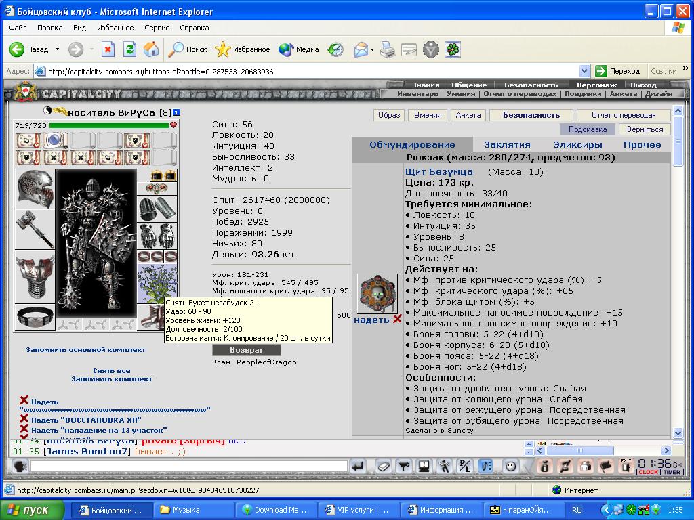The height and width of the screenshot is (520, 694).
Task: Open the Отчет о переводах button
Action: point(624,115)
